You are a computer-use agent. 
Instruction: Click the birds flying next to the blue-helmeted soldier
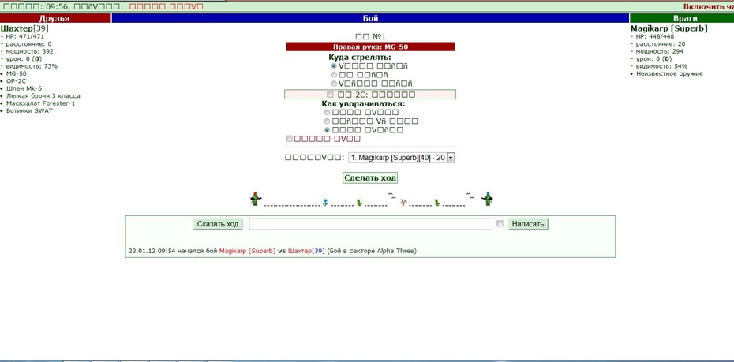[x=470, y=196]
